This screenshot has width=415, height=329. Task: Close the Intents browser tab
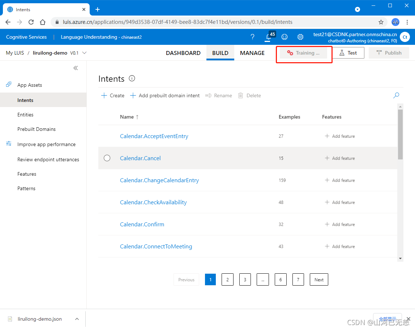click(84, 9)
